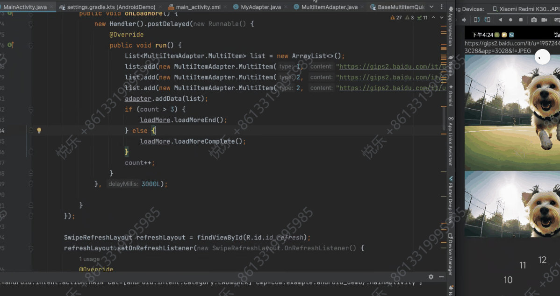Click the 3 weak warnings indicator
The image size is (560, 296).
click(x=409, y=17)
